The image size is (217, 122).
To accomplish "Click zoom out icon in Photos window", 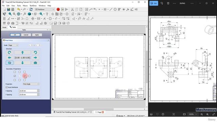I will pyautogui.click(x=202, y=114).
